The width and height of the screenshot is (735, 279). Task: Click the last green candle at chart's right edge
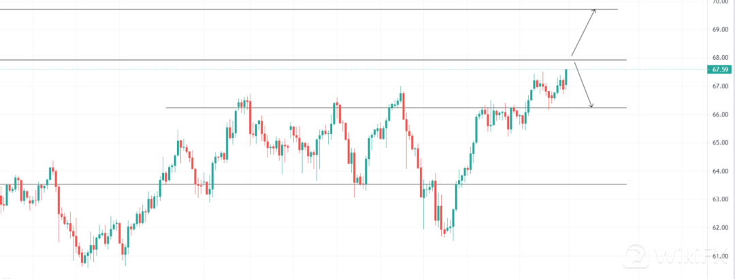click(x=566, y=77)
